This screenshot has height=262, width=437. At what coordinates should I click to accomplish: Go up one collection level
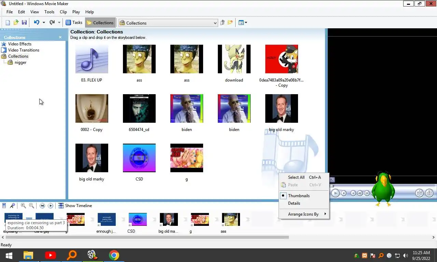222,23
